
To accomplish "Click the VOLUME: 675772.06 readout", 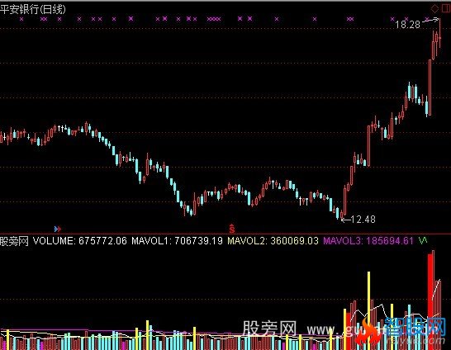I will [x=79, y=241].
